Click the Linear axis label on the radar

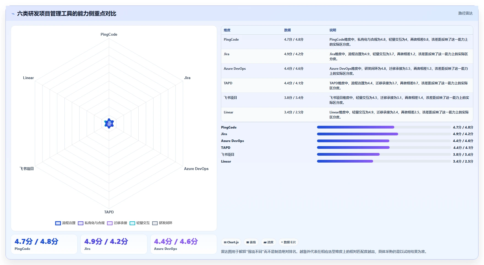pos(28,78)
